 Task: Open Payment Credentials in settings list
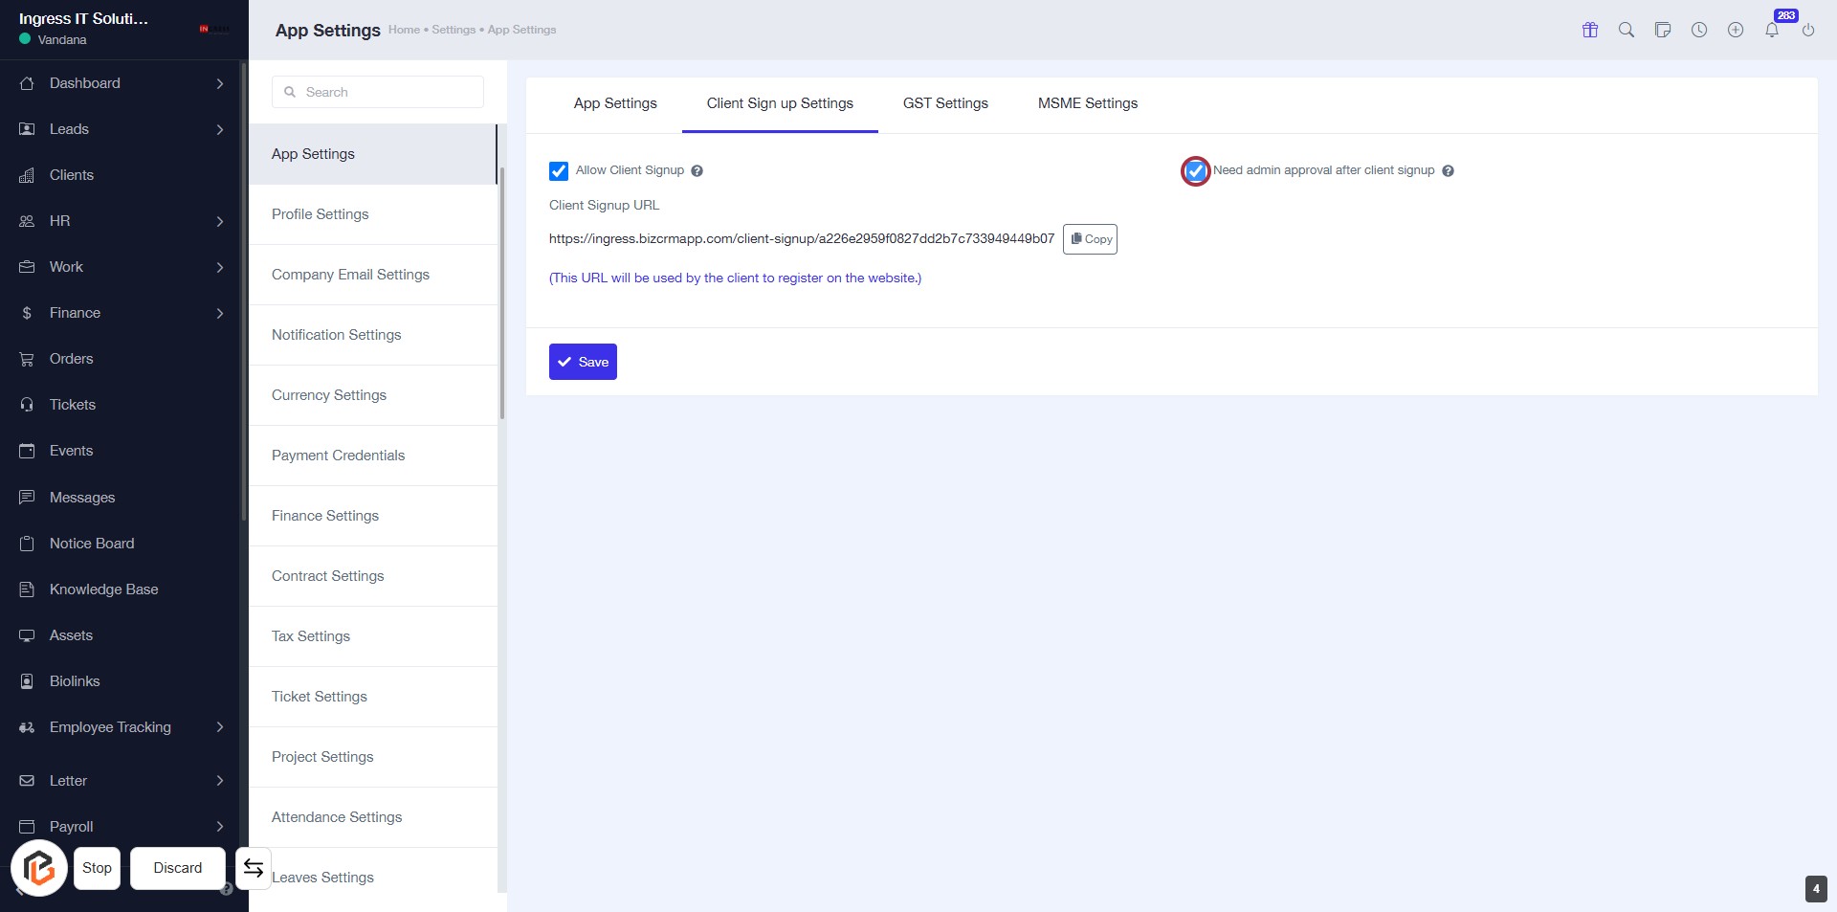(339, 456)
